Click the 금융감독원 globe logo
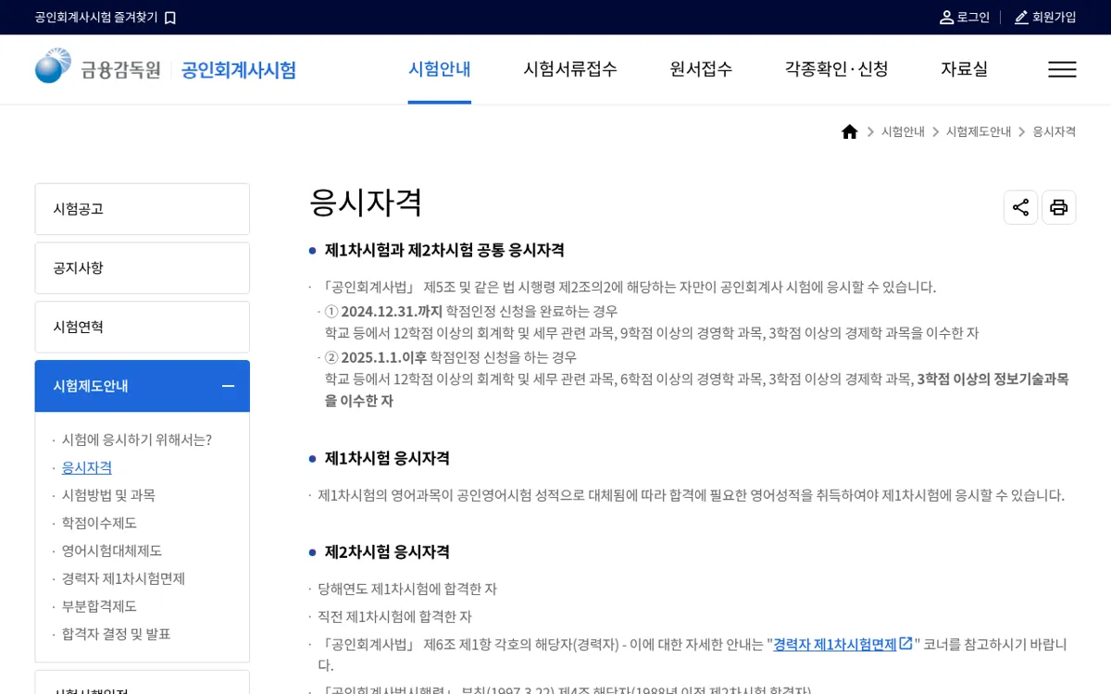1111x694 pixels. (x=53, y=66)
